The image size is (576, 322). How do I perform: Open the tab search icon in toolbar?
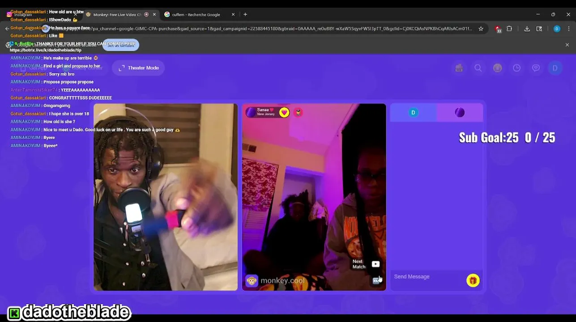(x=539, y=29)
